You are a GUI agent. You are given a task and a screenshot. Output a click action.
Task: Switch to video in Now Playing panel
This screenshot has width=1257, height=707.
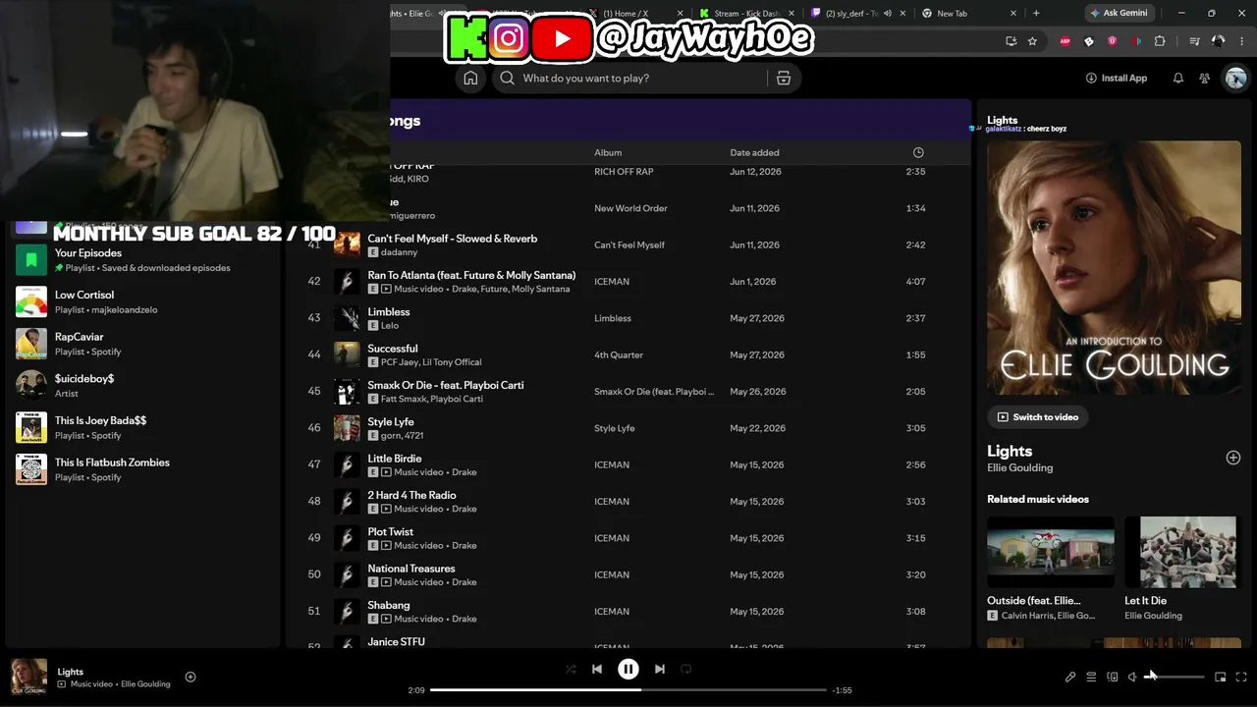(1037, 417)
